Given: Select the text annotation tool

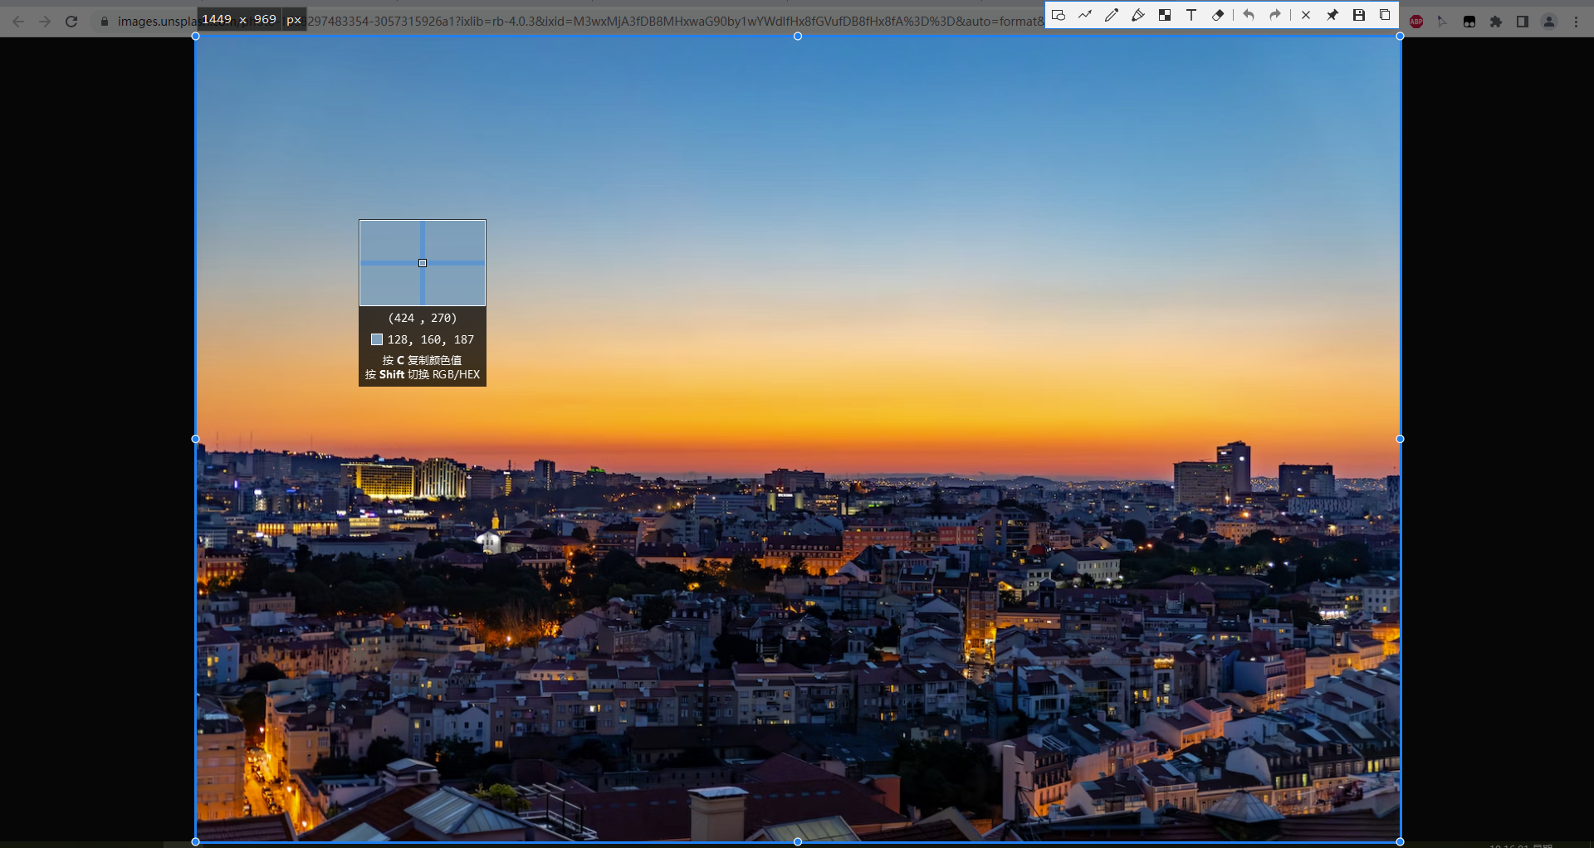Looking at the screenshot, I should [x=1191, y=15].
